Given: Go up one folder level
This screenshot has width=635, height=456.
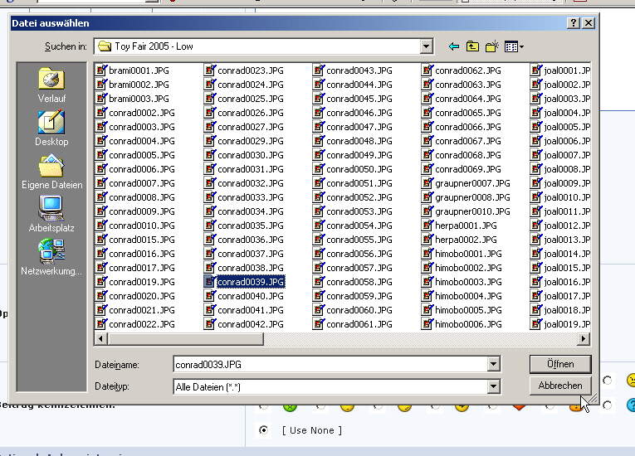Looking at the screenshot, I should click(473, 46).
